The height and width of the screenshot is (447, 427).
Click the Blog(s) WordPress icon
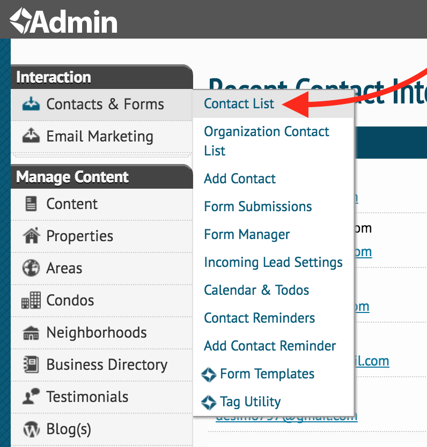click(x=31, y=429)
